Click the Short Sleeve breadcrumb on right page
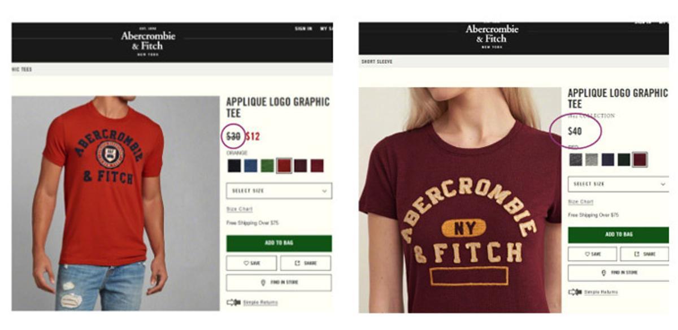 pyautogui.click(x=377, y=62)
